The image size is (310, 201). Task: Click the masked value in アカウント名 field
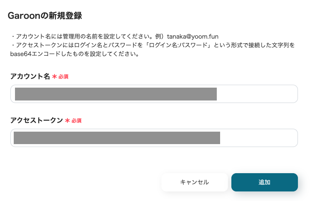pyautogui.click(x=116, y=94)
